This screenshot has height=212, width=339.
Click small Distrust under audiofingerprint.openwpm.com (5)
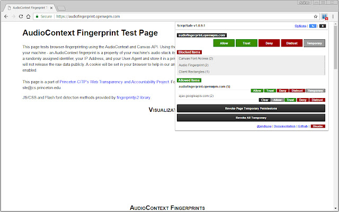point(297,91)
